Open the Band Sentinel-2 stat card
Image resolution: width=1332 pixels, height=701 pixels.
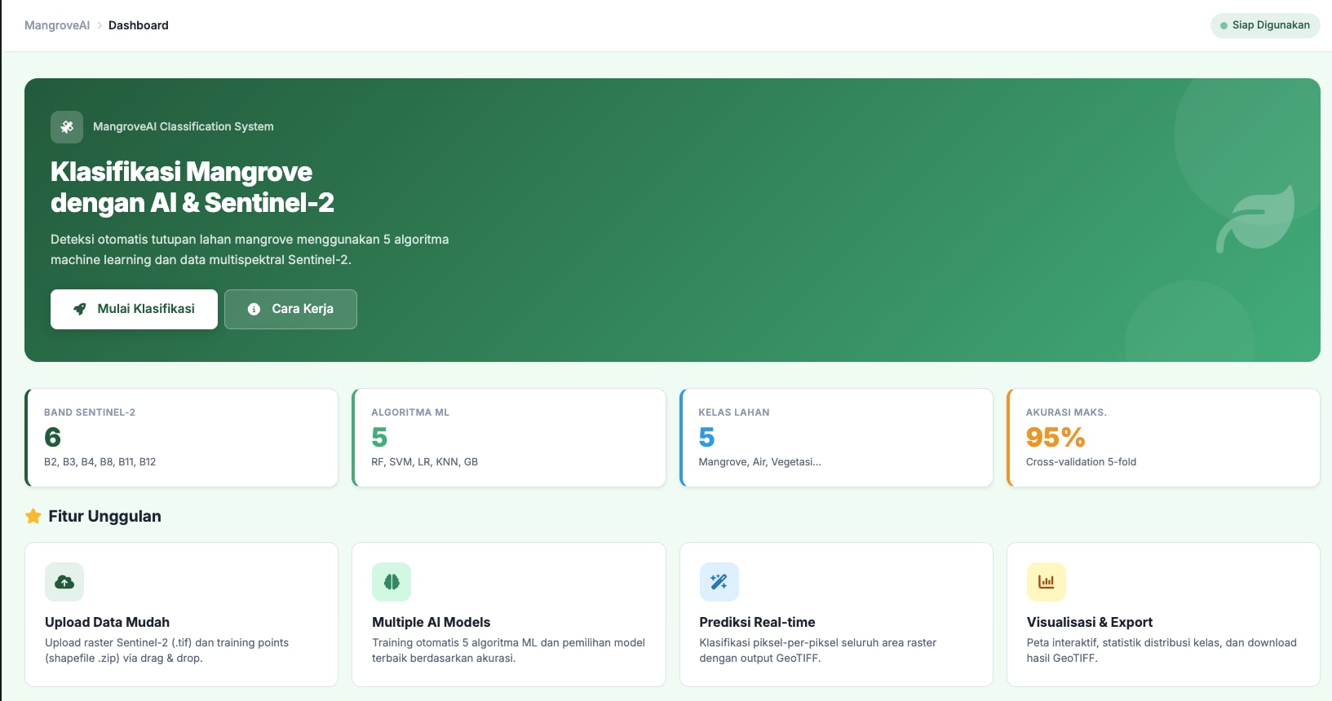(x=181, y=438)
